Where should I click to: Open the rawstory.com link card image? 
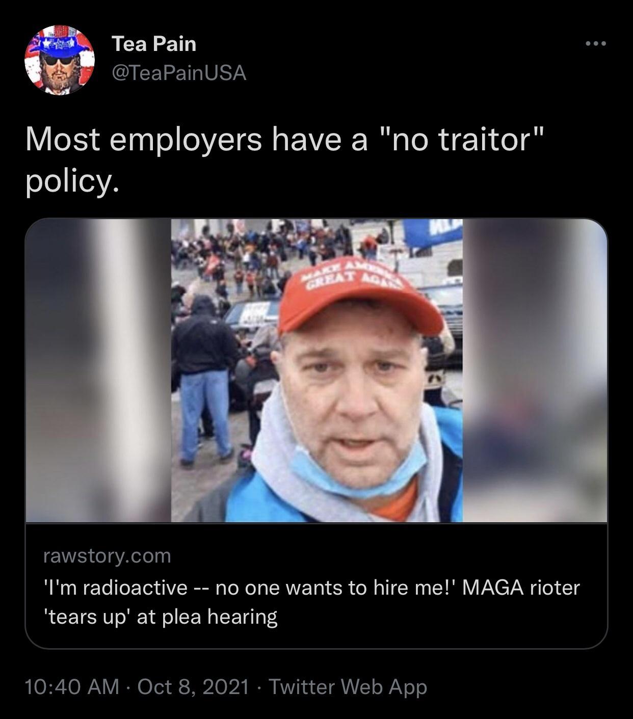click(x=316, y=370)
